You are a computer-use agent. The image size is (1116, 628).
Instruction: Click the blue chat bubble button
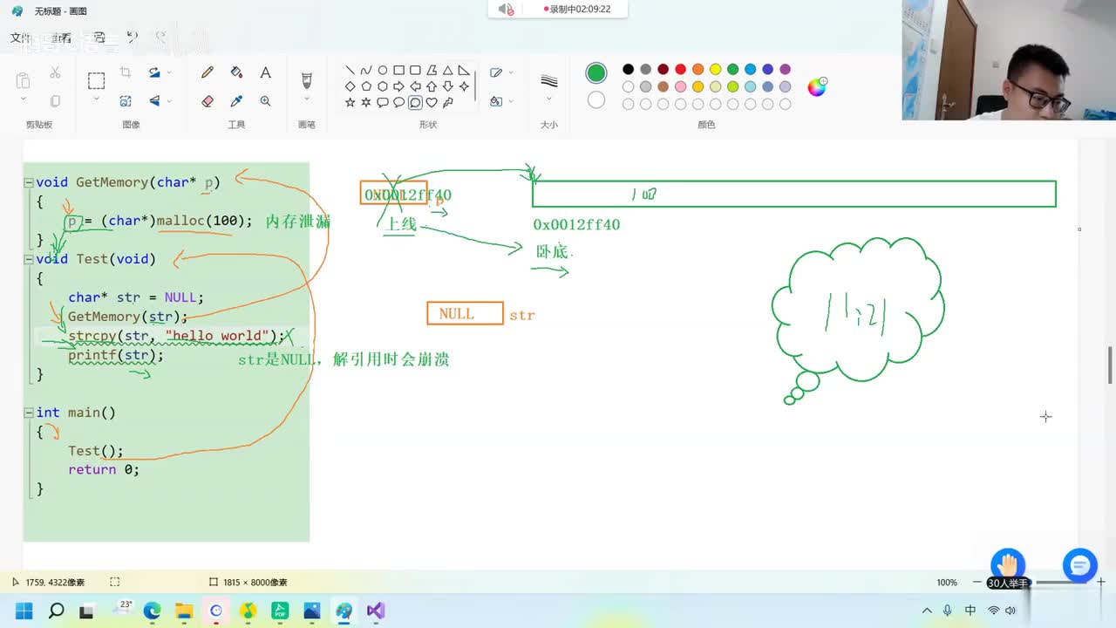1079,566
